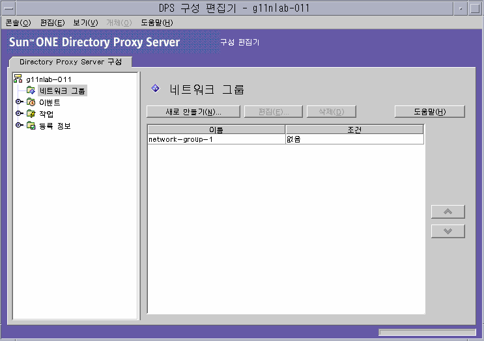Select the g11nlab-011 root tree label
The height and width of the screenshot is (341, 484).
[49, 79]
